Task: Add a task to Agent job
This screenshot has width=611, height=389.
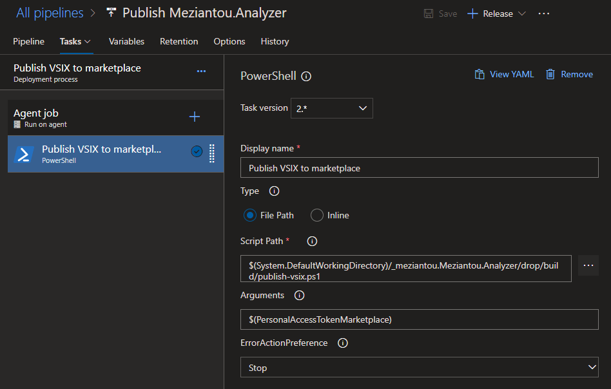Action: (195, 117)
